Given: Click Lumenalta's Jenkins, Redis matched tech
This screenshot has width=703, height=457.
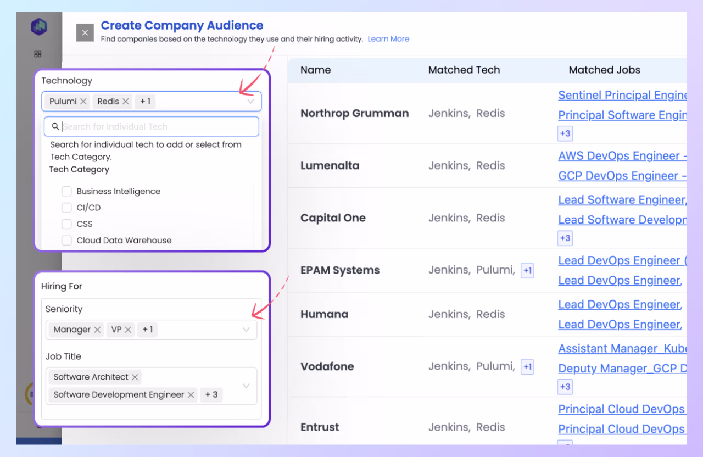Looking at the screenshot, I should click(x=467, y=165).
